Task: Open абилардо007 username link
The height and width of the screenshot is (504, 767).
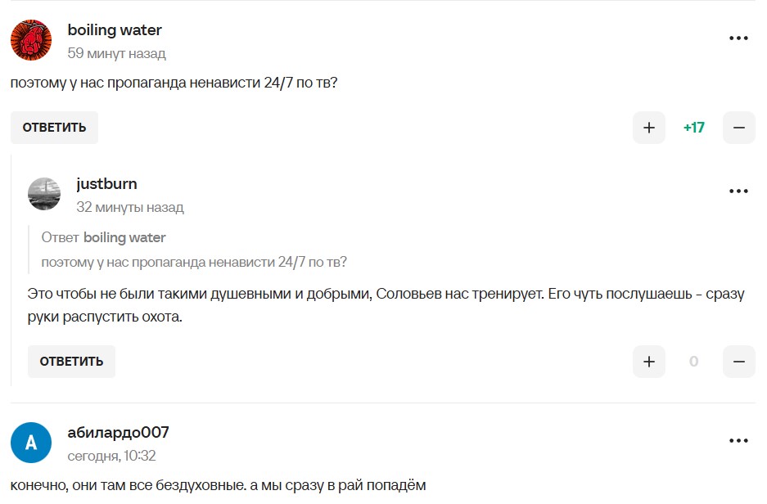Action: (x=118, y=432)
